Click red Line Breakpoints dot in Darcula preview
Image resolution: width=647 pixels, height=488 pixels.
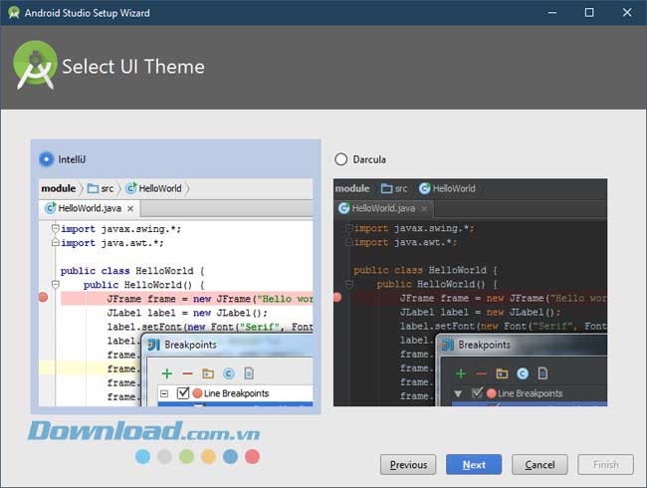click(491, 393)
